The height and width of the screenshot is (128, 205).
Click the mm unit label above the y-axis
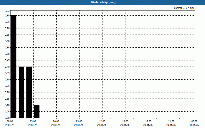pos(7,12)
